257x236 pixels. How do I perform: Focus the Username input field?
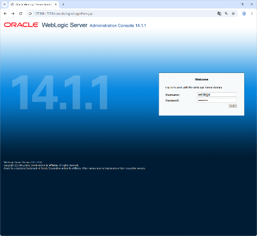pyautogui.click(x=217, y=95)
